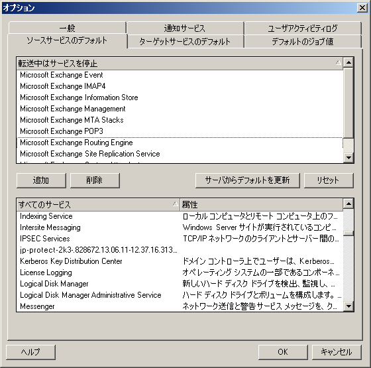Click the リセット button
Viewport: 371px width, 368px height.
(x=329, y=180)
